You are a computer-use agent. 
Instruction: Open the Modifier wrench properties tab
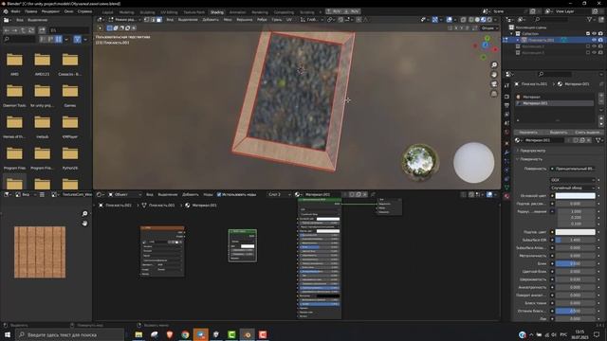[x=506, y=153]
